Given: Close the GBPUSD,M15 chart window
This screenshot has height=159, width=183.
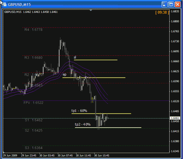Looking at the screenshot, I should [178, 5].
